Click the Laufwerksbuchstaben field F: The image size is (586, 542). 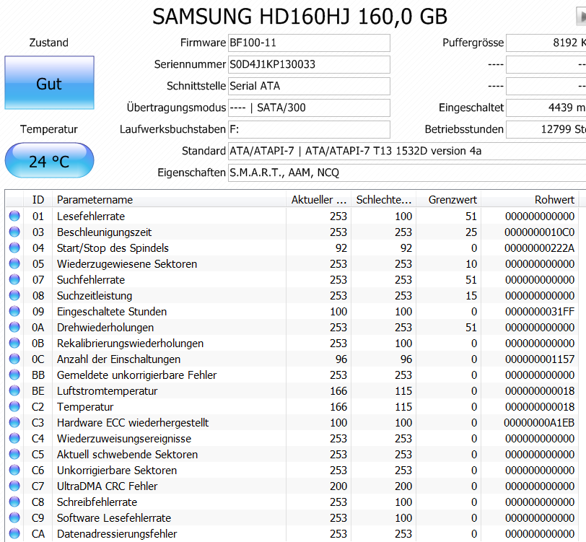(x=309, y=130)
